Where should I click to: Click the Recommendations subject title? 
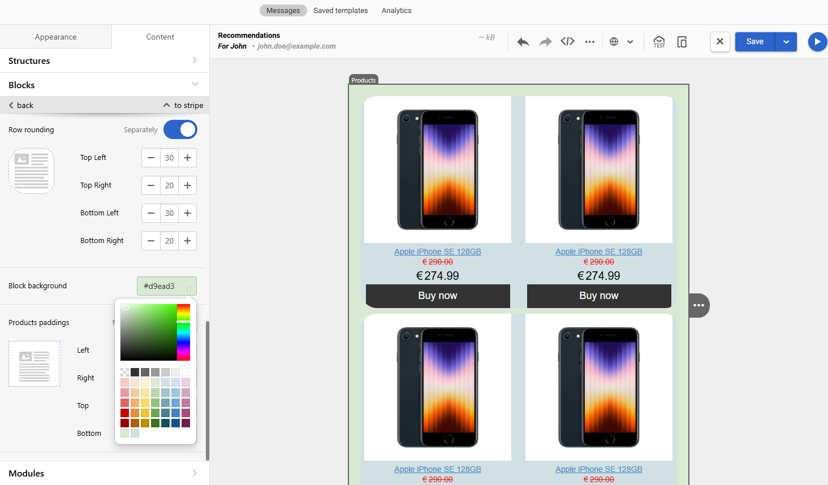coord(249,35)
